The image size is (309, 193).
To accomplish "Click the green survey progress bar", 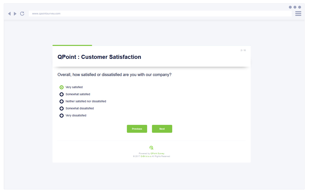I will [x=72, y=45].
